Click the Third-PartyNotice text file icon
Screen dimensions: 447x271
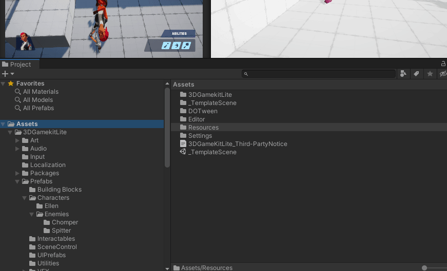point(183,144)
